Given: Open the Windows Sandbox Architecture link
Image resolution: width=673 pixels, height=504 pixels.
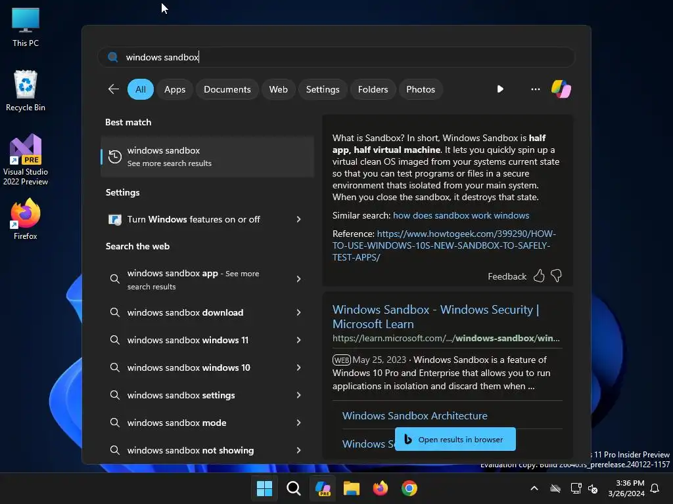Looking at the screenshot, I should tap(415, 415).
